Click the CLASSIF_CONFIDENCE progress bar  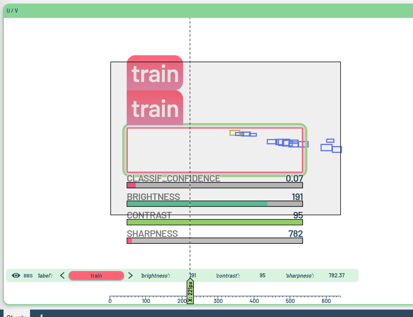[214, 185]
